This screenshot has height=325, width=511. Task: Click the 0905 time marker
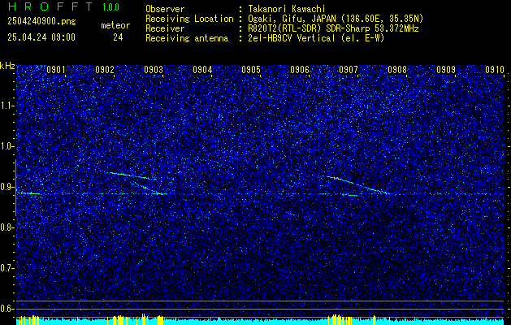251,70
